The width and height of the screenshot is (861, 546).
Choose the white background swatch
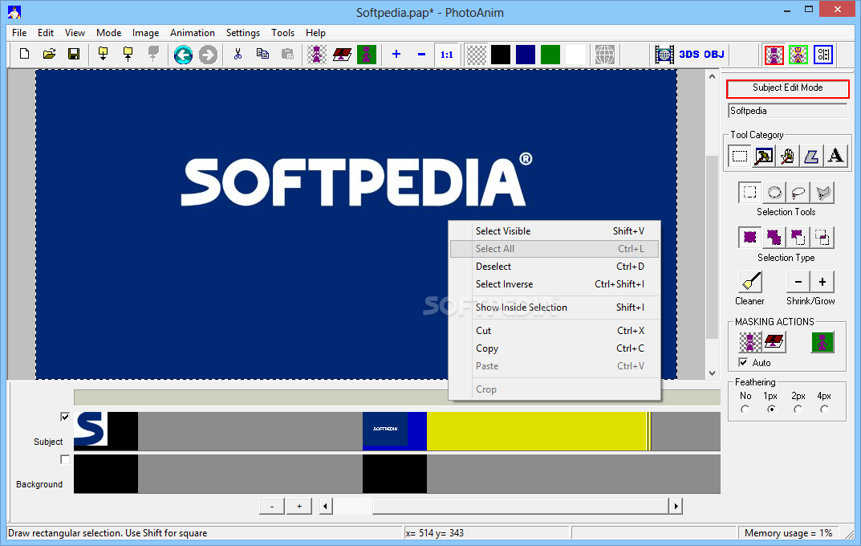pos(575,55)
